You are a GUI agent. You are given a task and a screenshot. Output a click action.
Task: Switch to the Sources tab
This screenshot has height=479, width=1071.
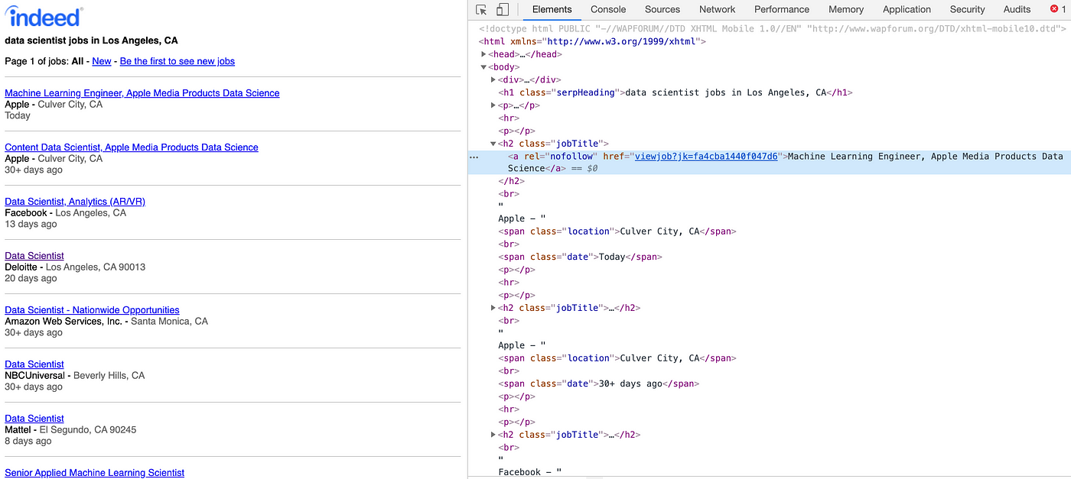pyautogui.click(x=662, y=10)
